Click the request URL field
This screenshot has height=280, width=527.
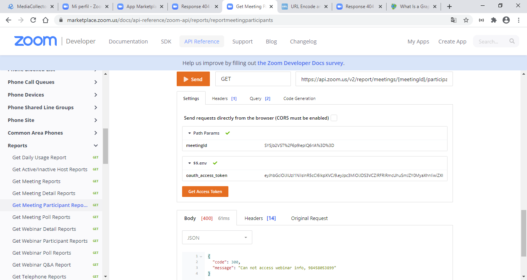(x=374, y=79)
